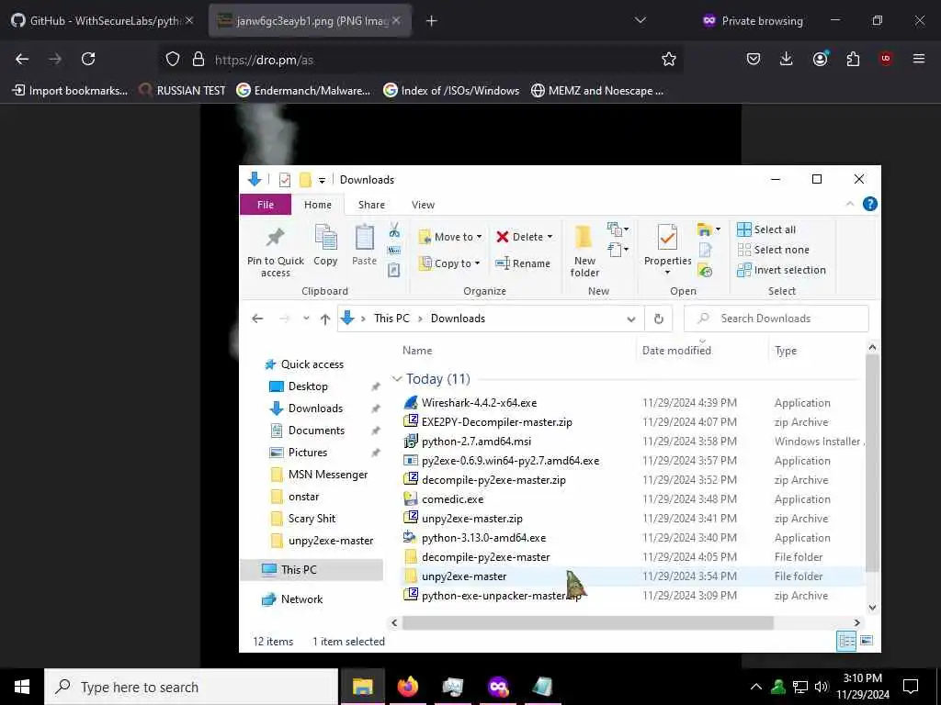
Task: Open the Properties dropdown arrow
Action: (x=667, y=273)
